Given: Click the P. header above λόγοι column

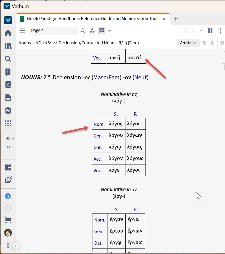Looking at the screenshot, I should click(135, 114).
